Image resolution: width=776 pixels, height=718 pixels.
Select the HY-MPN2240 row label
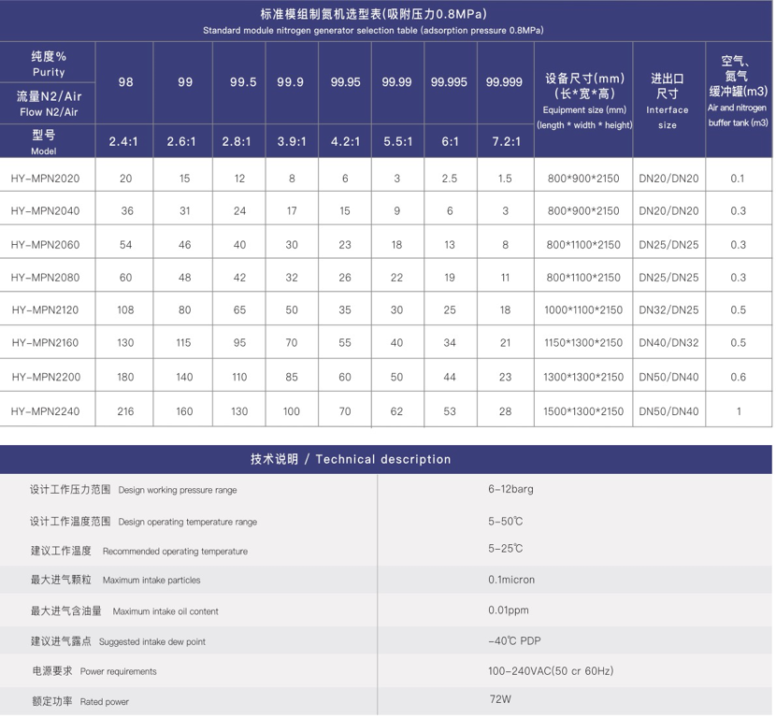45,411
